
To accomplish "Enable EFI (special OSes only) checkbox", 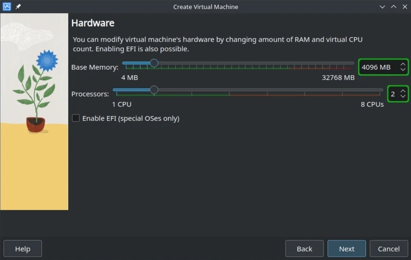I will (x=76, y=118).
